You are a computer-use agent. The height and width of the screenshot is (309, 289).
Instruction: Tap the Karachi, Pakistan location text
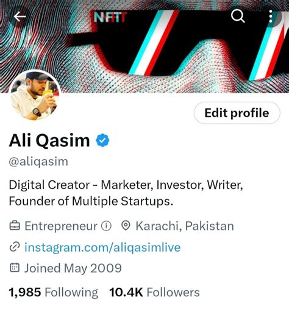(x=185, y=226)
